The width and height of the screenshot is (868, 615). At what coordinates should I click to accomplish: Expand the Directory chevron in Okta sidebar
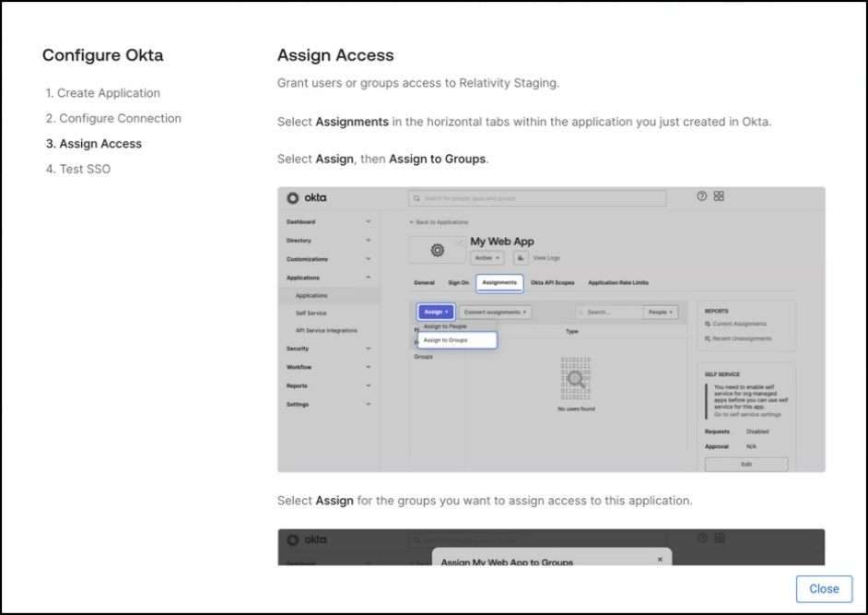[369, 241]
